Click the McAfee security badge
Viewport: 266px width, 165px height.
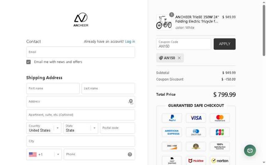[x=196, y=160]
